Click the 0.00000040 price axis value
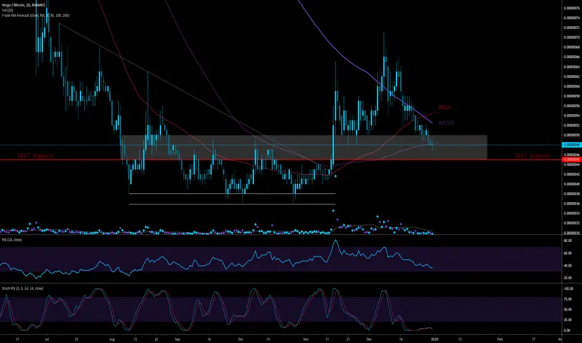 571,185
